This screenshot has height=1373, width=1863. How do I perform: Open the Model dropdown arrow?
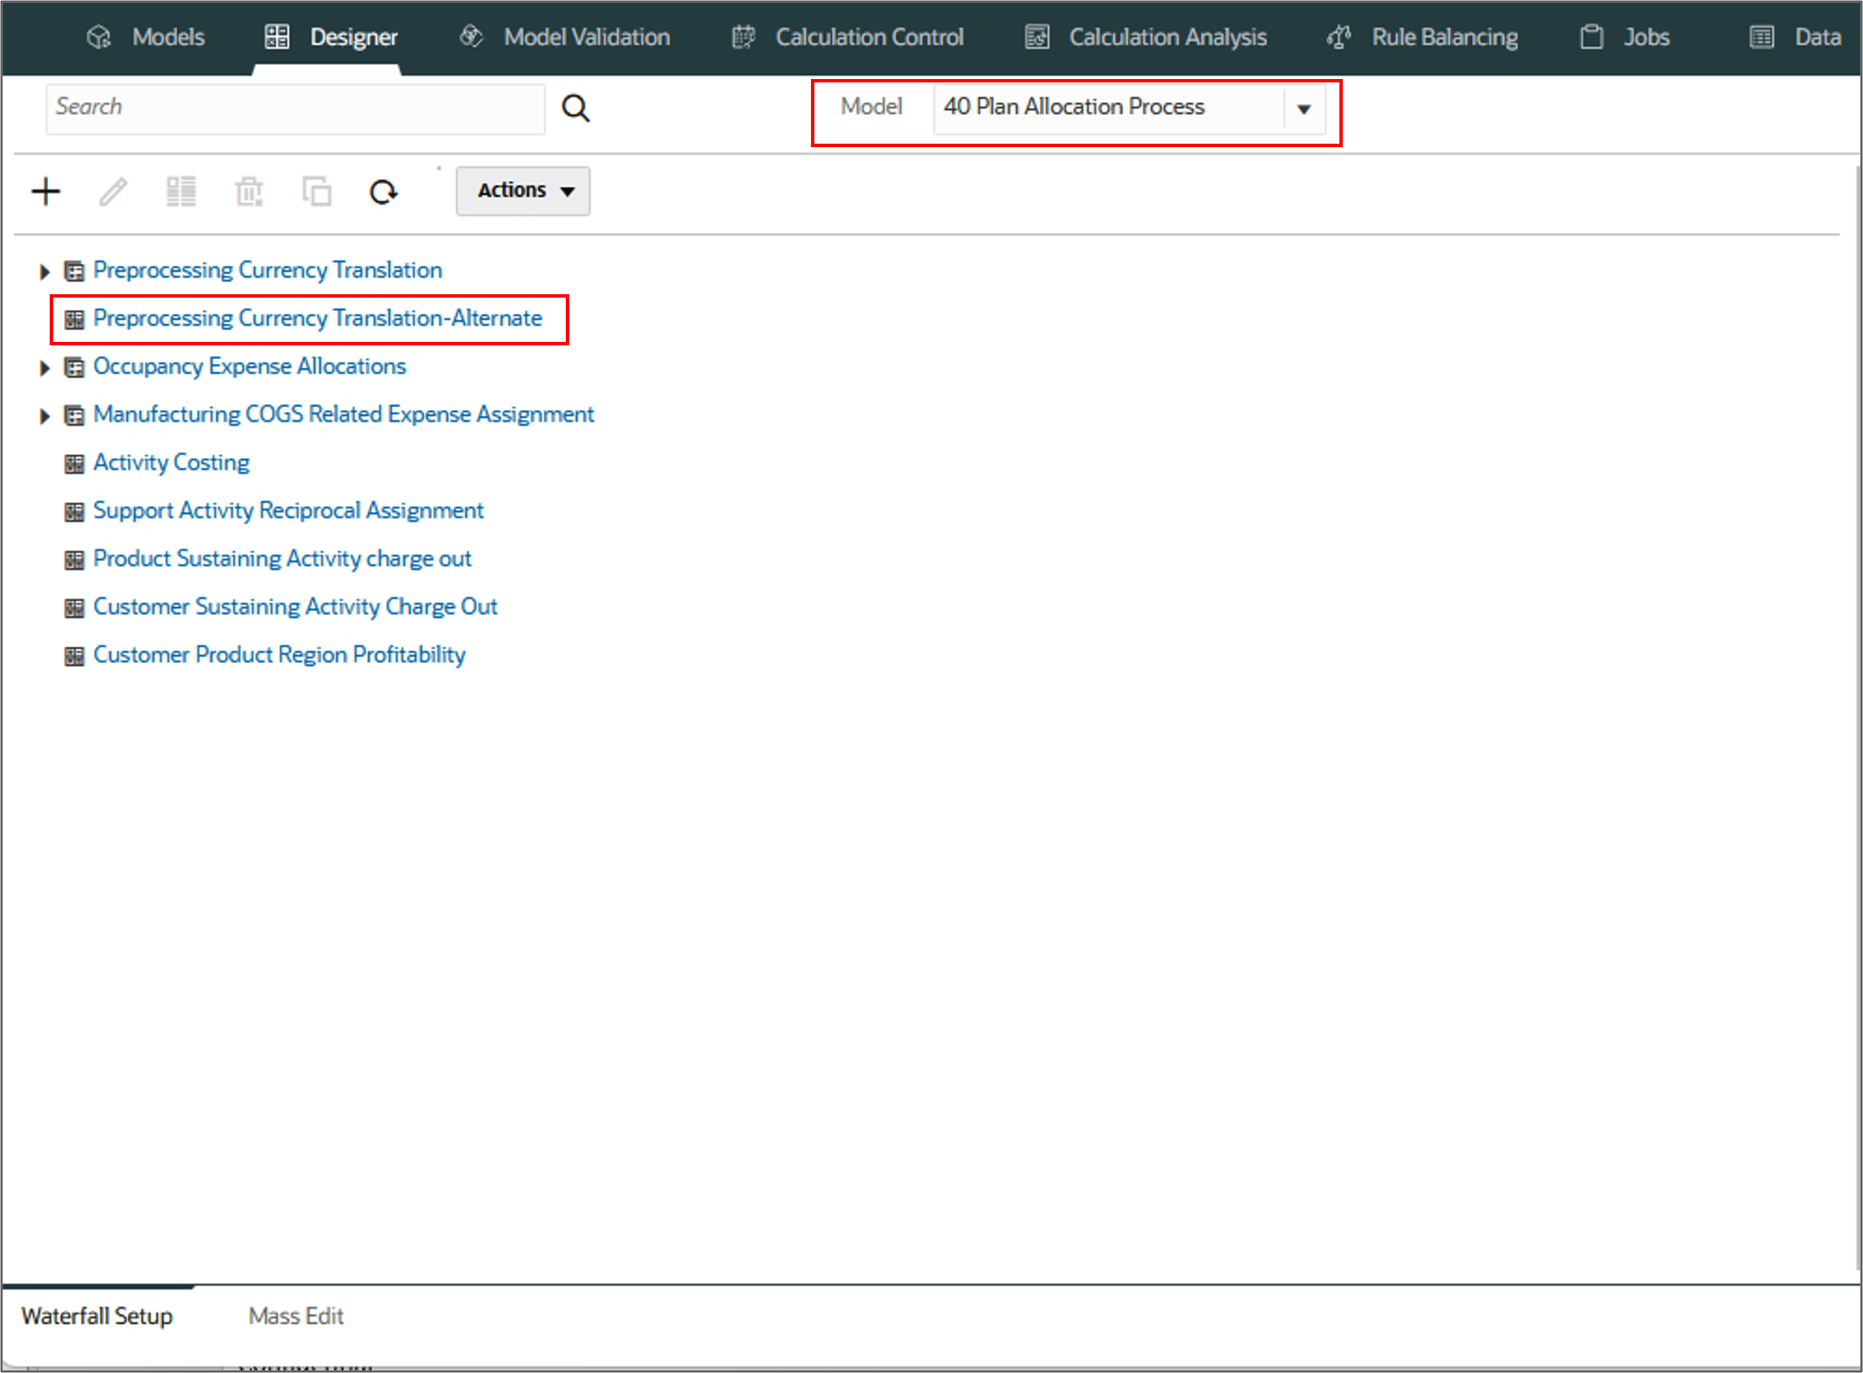point(1303,109)
